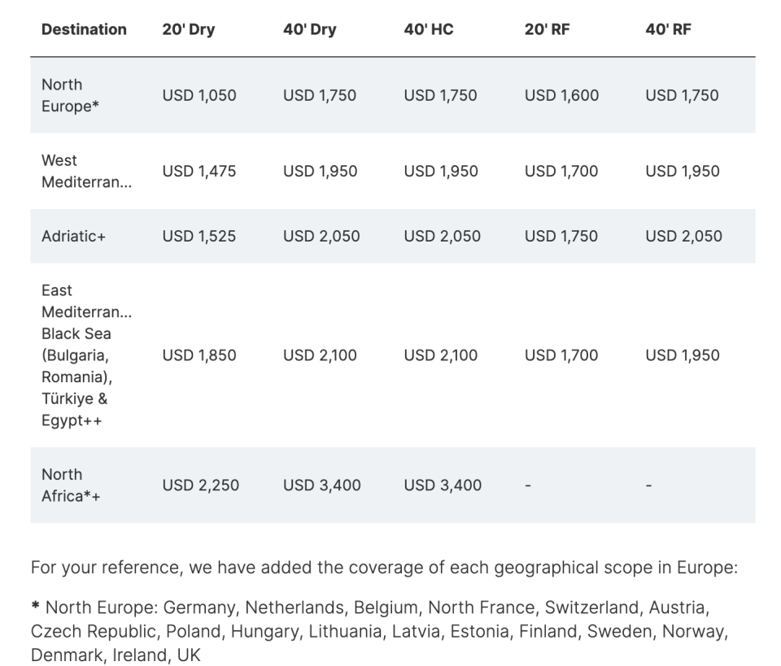Click the USD 2,050 Adriatic 40' RF rate
Screen dimensions: 781x666
[683, 236]
